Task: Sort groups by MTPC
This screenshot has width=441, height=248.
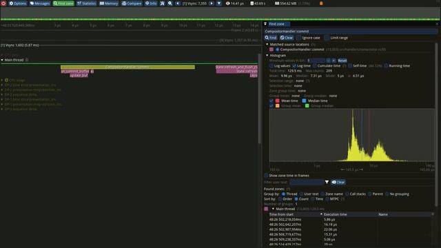Action: click(327, 199)
